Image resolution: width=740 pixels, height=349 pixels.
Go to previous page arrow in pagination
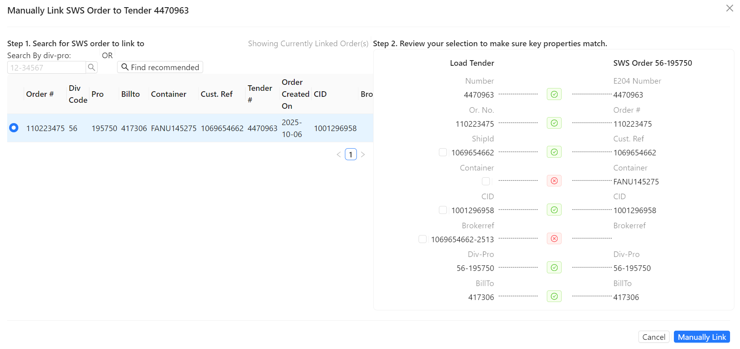[339, 155]
